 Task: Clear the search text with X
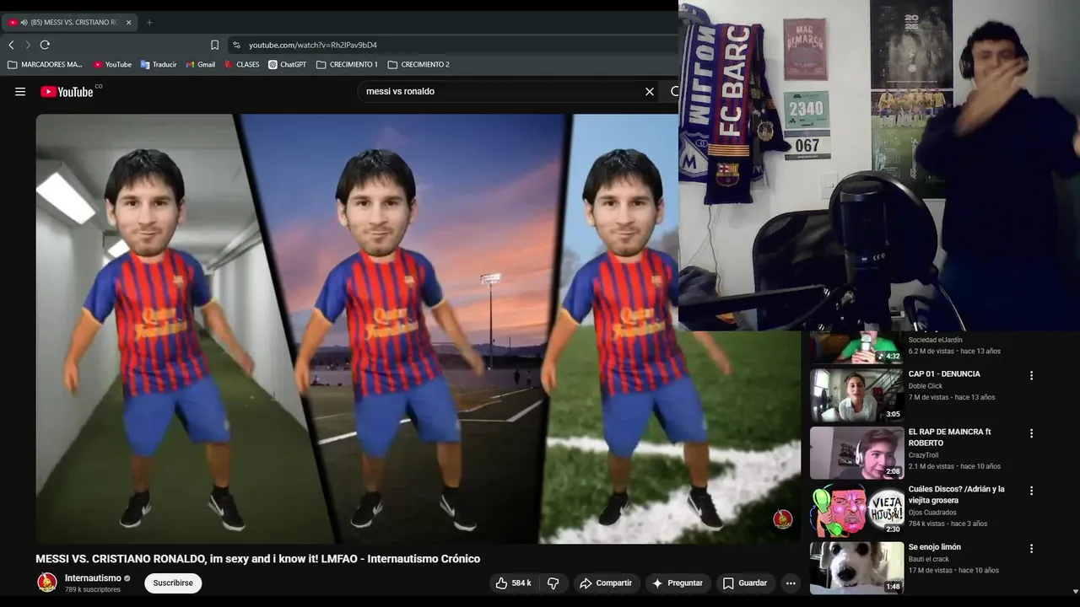coord(650,91)
